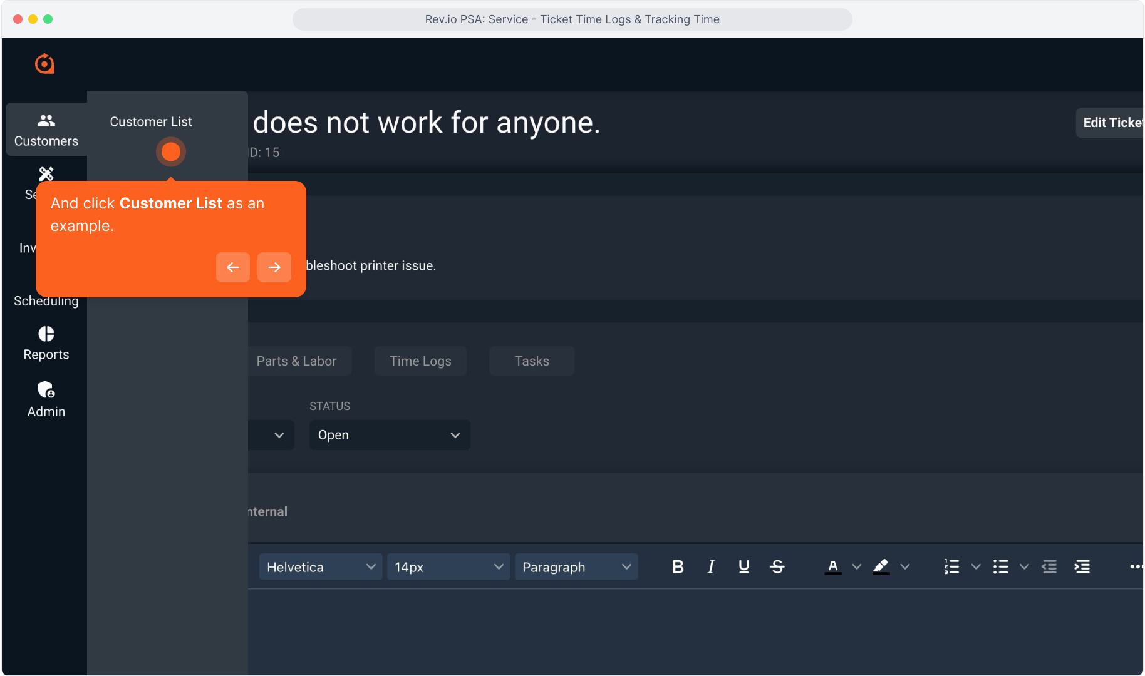Open the Reports sidebar section
This screenshot has height=676, width=1145.
(46, 343)
